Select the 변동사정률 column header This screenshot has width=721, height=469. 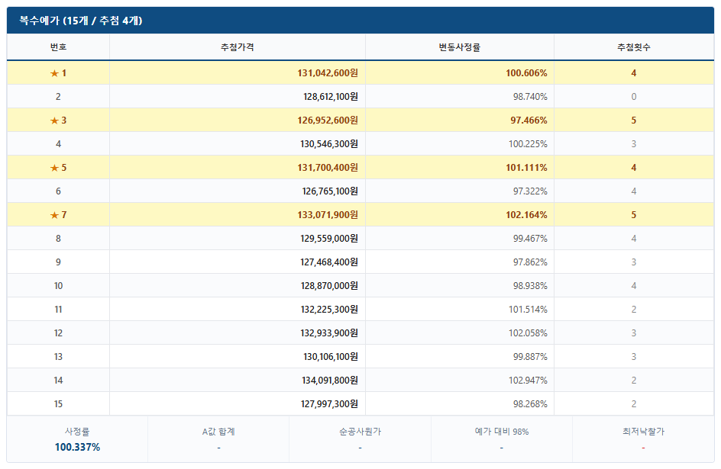459,47
